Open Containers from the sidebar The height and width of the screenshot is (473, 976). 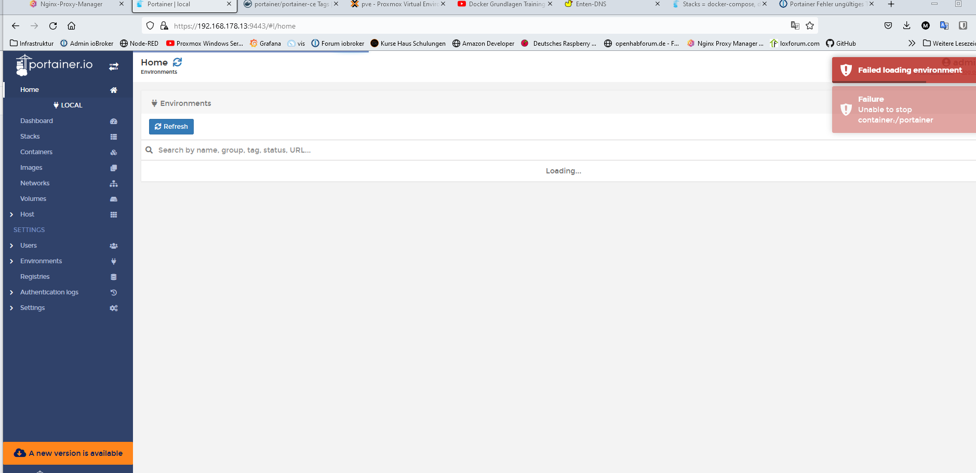pyautogui.click(x=36, y=152)
